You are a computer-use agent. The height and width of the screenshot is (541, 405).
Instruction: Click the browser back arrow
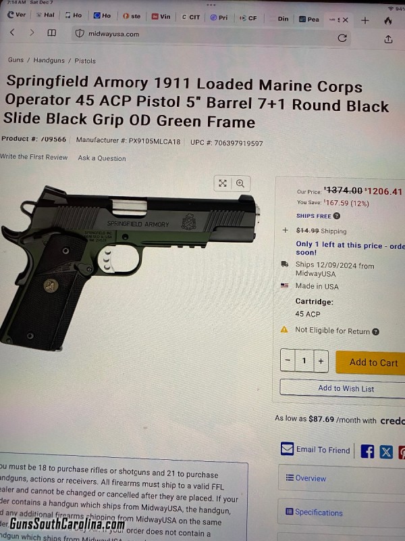point(12,32)
